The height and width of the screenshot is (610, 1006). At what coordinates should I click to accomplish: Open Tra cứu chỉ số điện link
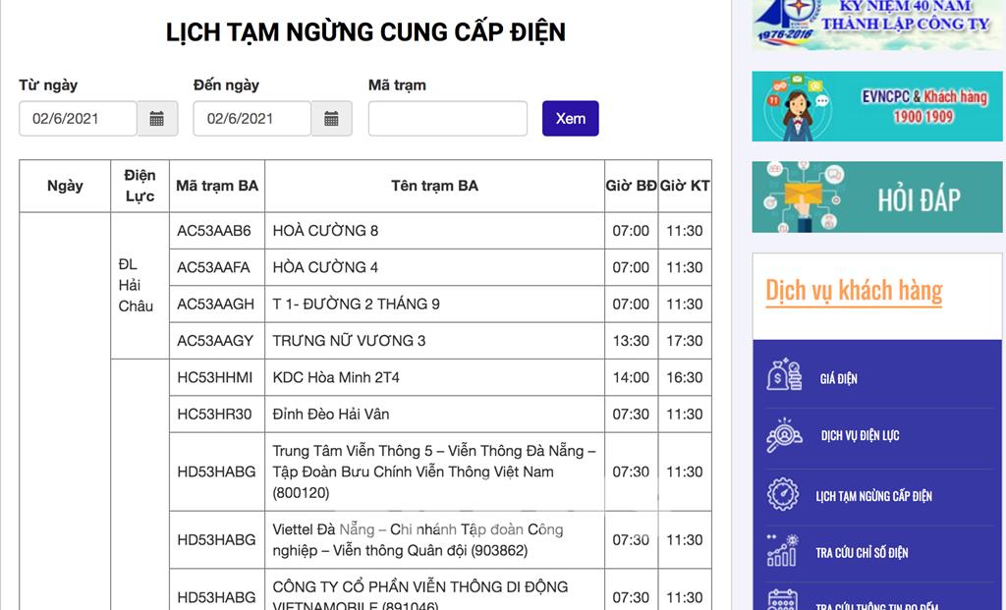pyautogui.click(x=862, y=552)
